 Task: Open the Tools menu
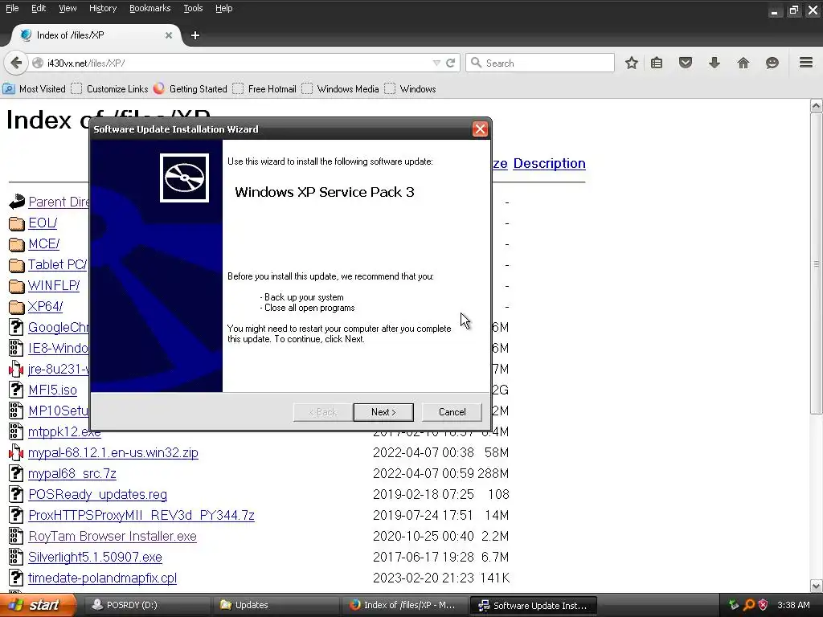[x=193, y=8]
